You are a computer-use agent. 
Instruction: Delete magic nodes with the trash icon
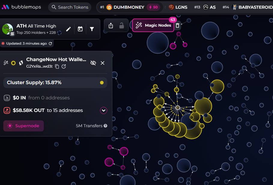point(177,26)
